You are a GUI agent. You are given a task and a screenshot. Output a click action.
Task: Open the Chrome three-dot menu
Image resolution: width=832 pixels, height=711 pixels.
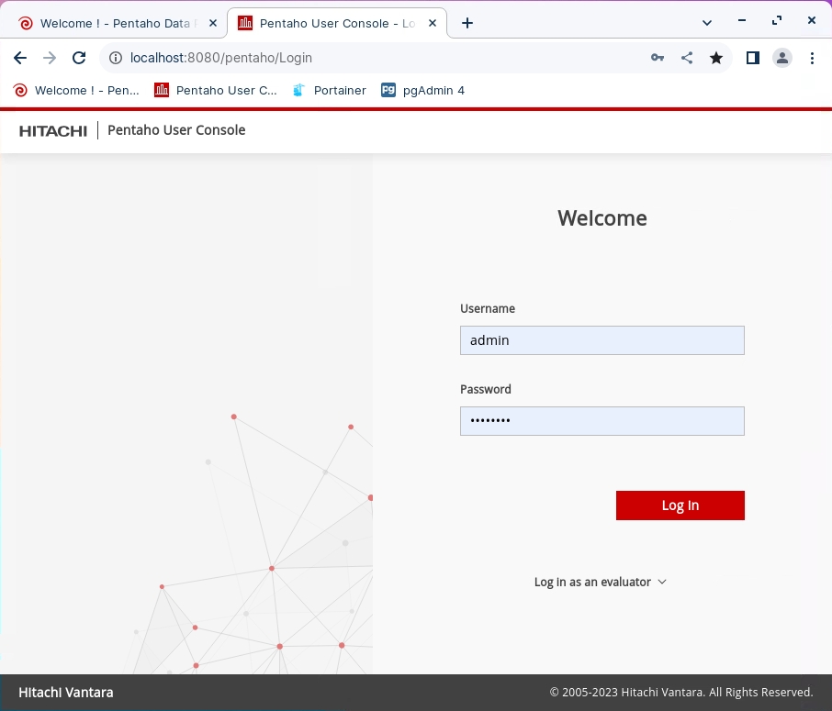tap(812, 58)
